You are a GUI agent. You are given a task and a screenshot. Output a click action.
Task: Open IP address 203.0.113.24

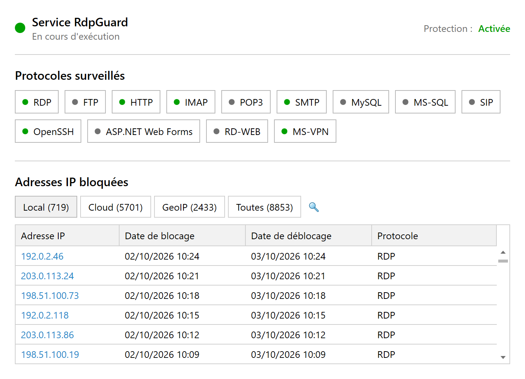tap(47, 276)
